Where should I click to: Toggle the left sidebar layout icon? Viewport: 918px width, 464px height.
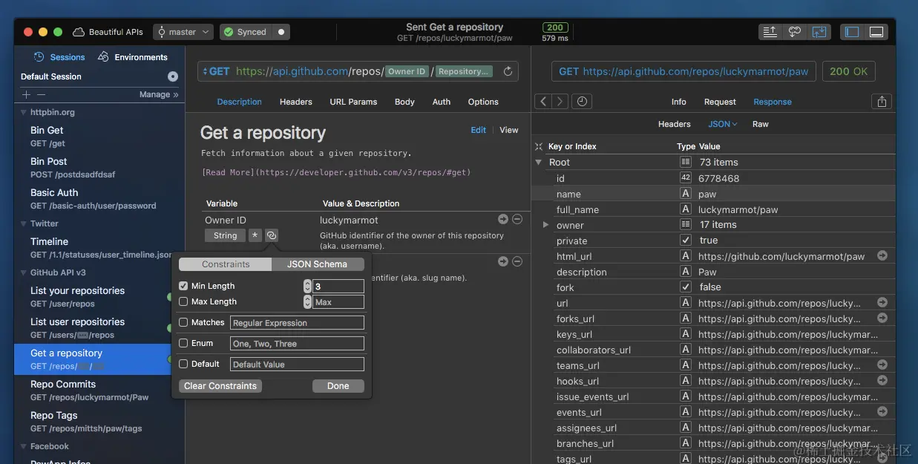852,32
